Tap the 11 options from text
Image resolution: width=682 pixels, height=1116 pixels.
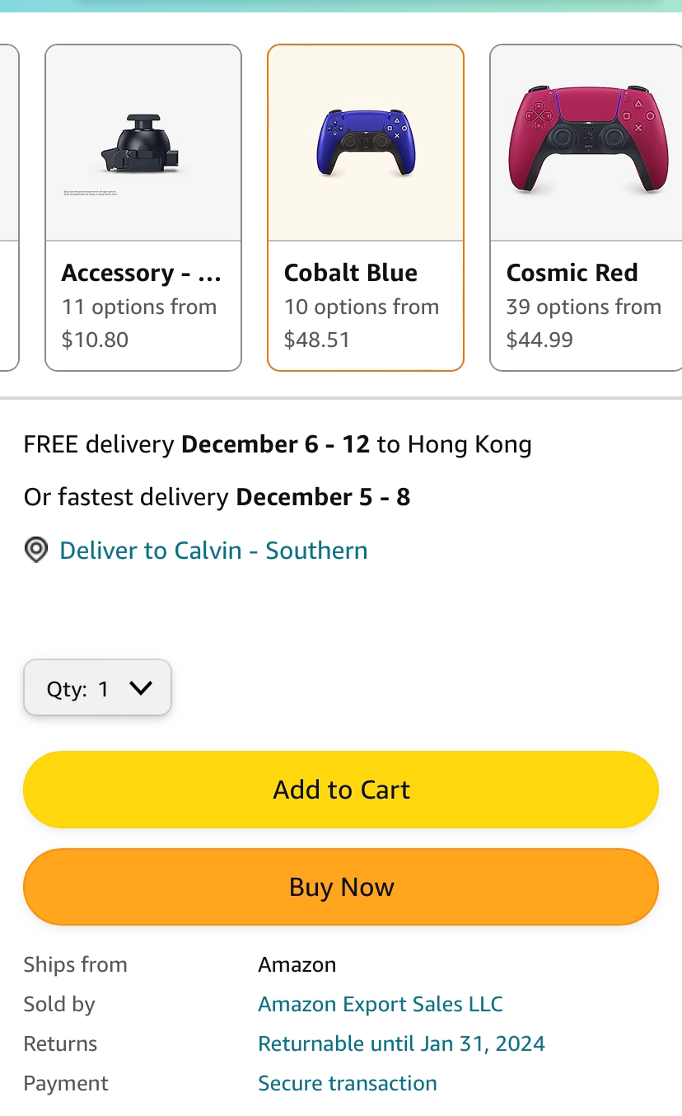point(139,307)
